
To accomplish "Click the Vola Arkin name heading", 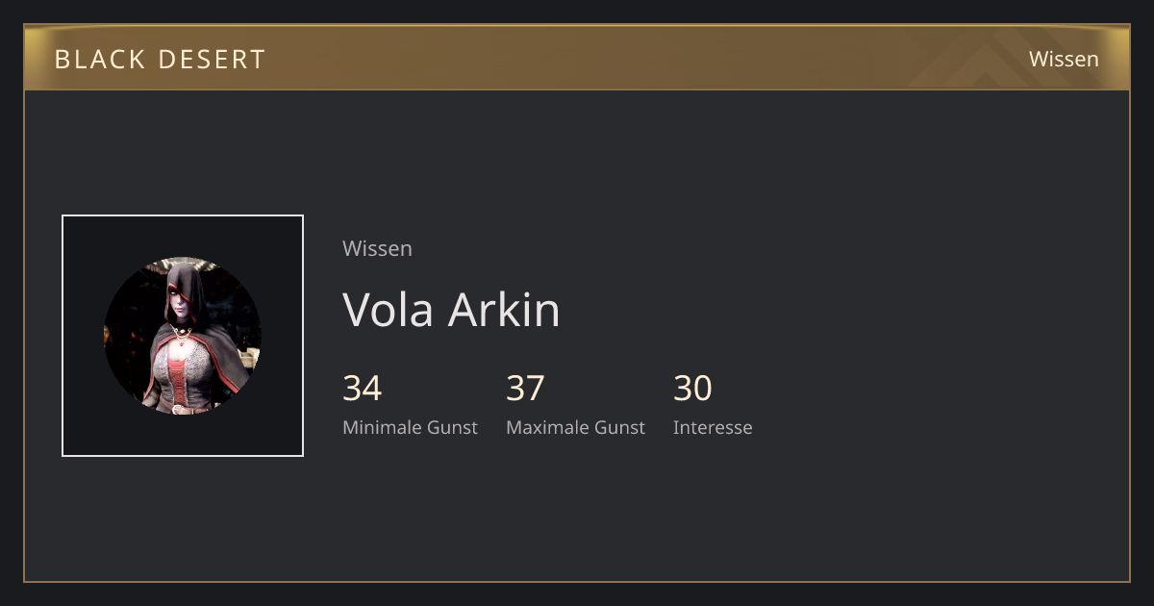I will point(451,309).
